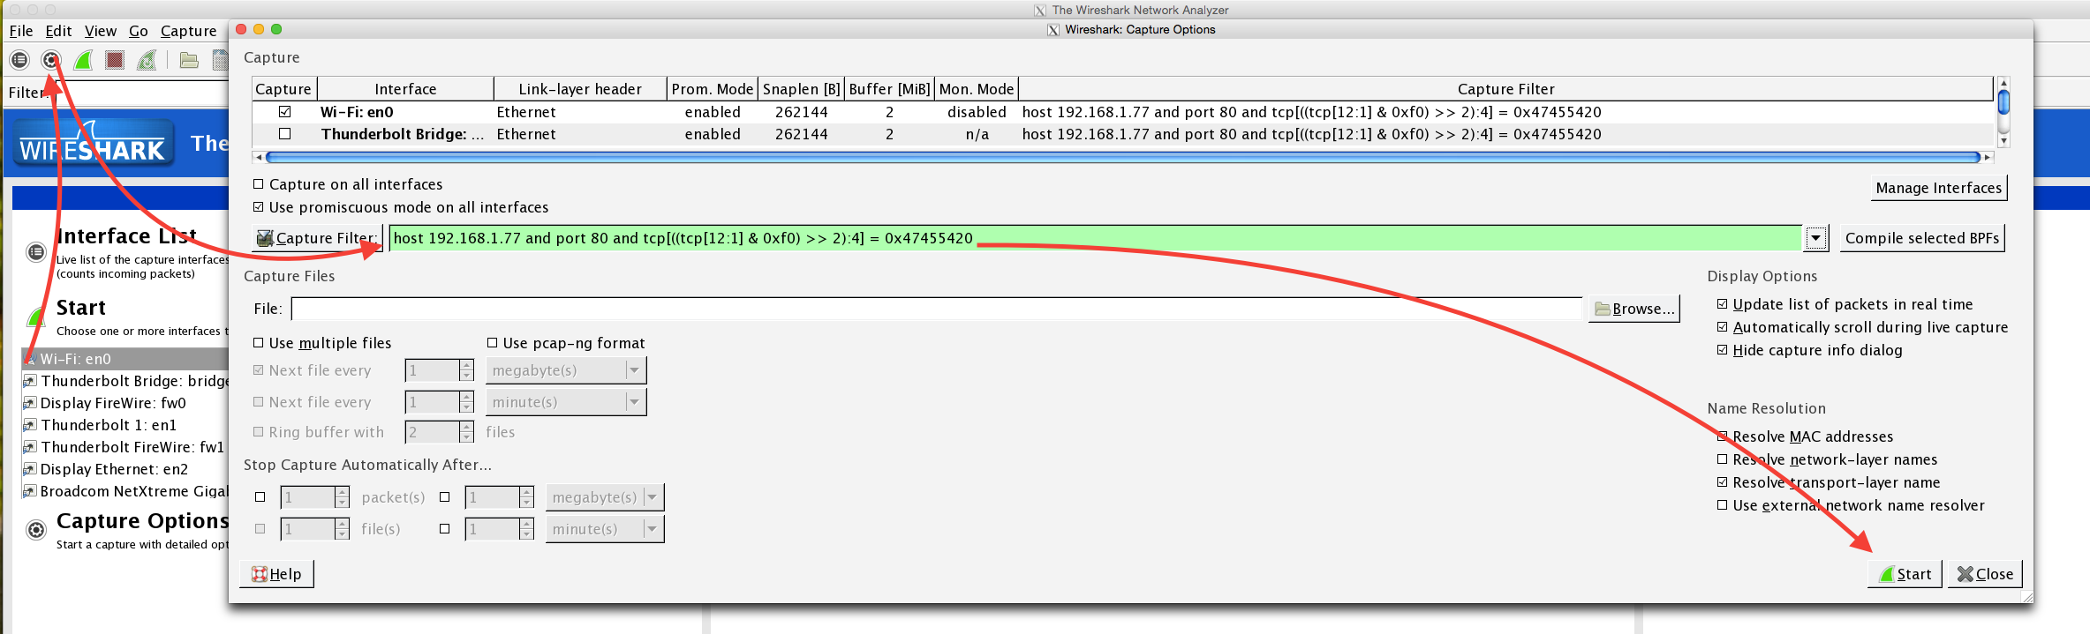This screenshot has height=634, width=2090.
Task: Click the Capture Filter column header
Action: (x=1505, y=89)
